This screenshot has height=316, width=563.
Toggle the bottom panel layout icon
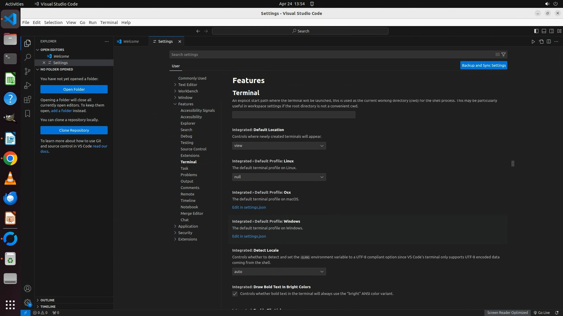[544, 31]
